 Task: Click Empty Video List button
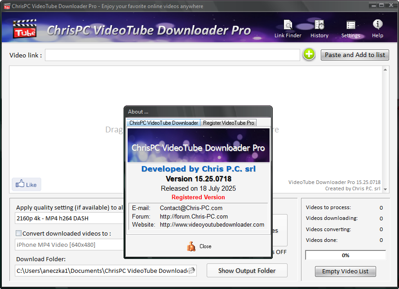click(x=346, y=271)
